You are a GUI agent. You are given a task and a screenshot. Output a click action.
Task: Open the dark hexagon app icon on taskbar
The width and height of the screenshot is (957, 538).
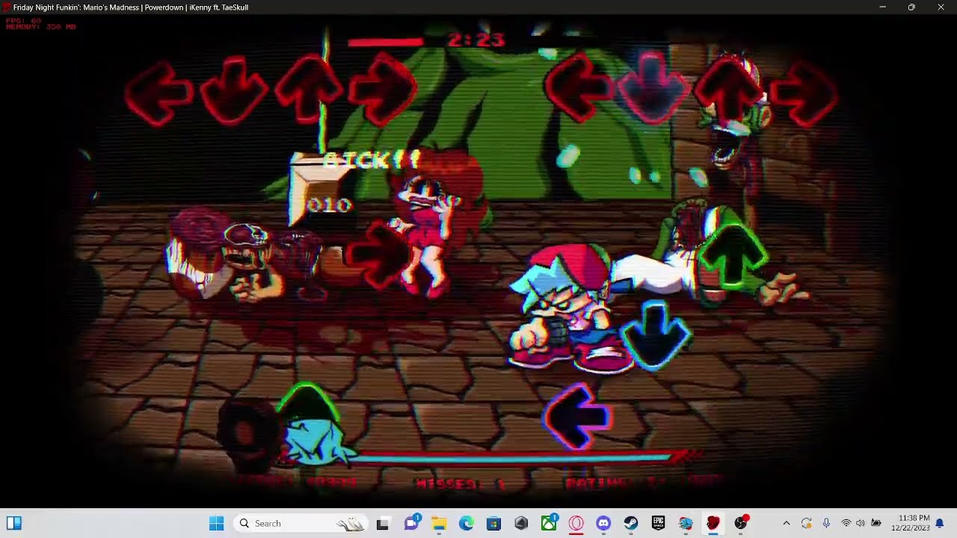point(521,523)
